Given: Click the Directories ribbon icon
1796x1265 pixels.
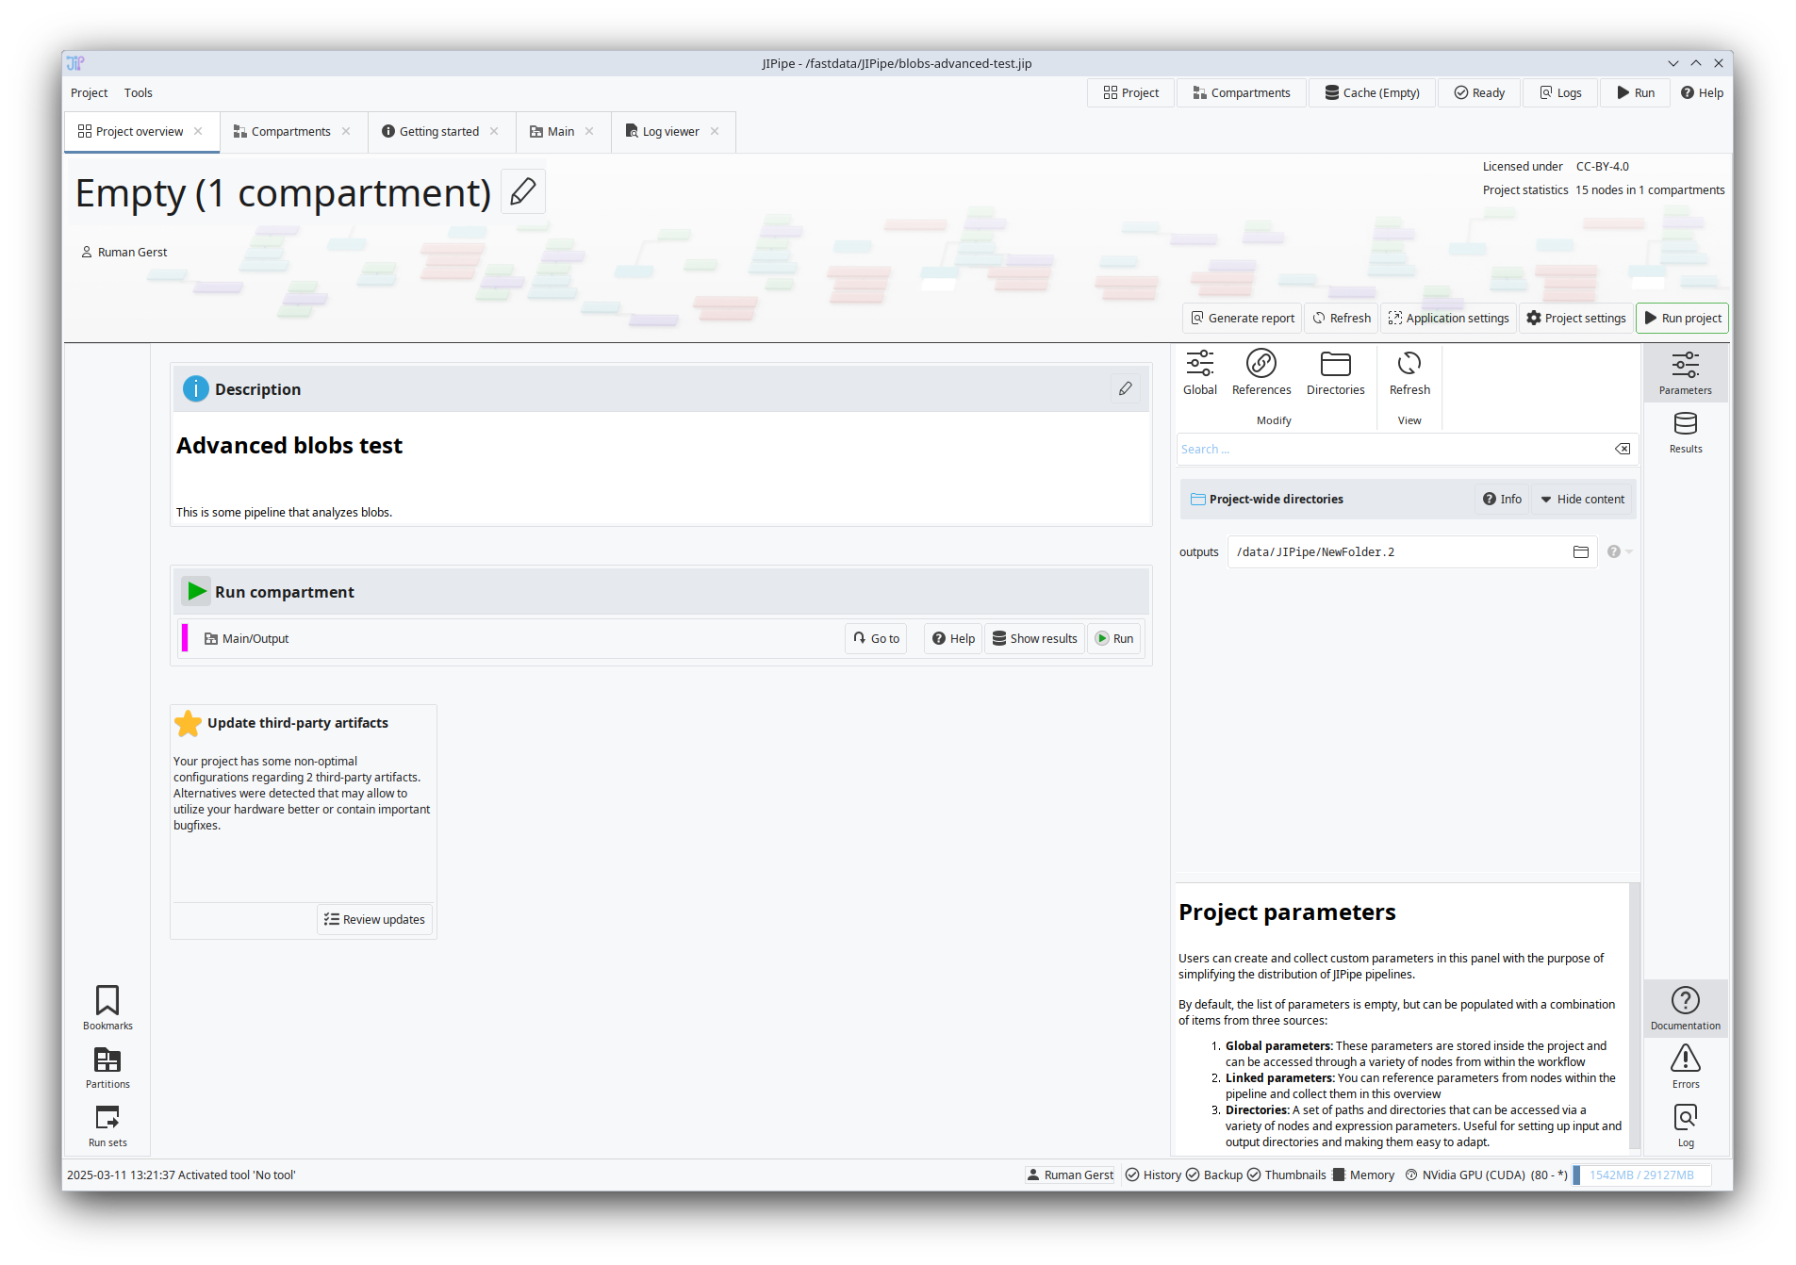Looking at the screenshot, I should coord(1335,372).
